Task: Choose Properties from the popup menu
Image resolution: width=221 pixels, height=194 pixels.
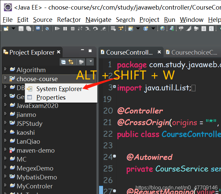Action: (x=51, y=97)
